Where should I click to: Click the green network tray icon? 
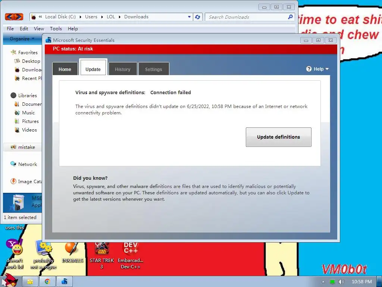click(x=332, y=282)
